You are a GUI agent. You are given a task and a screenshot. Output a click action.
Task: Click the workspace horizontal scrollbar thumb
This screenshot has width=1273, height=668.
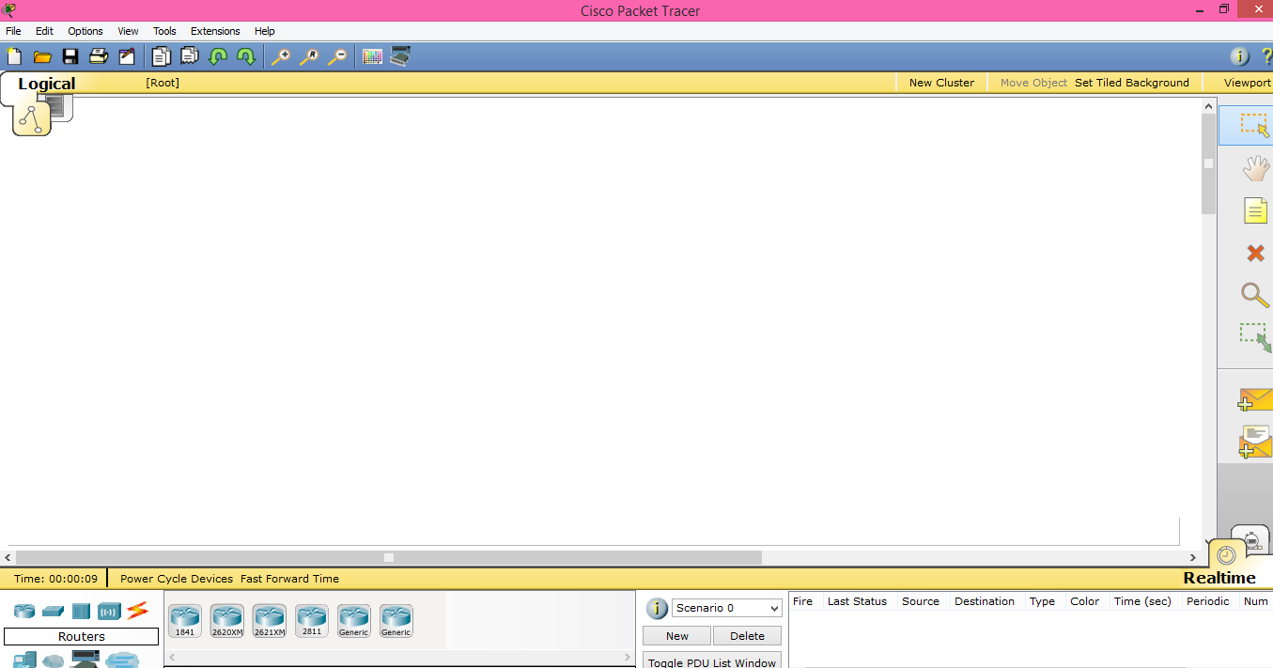pyautogui.click(x=389, y=557)
